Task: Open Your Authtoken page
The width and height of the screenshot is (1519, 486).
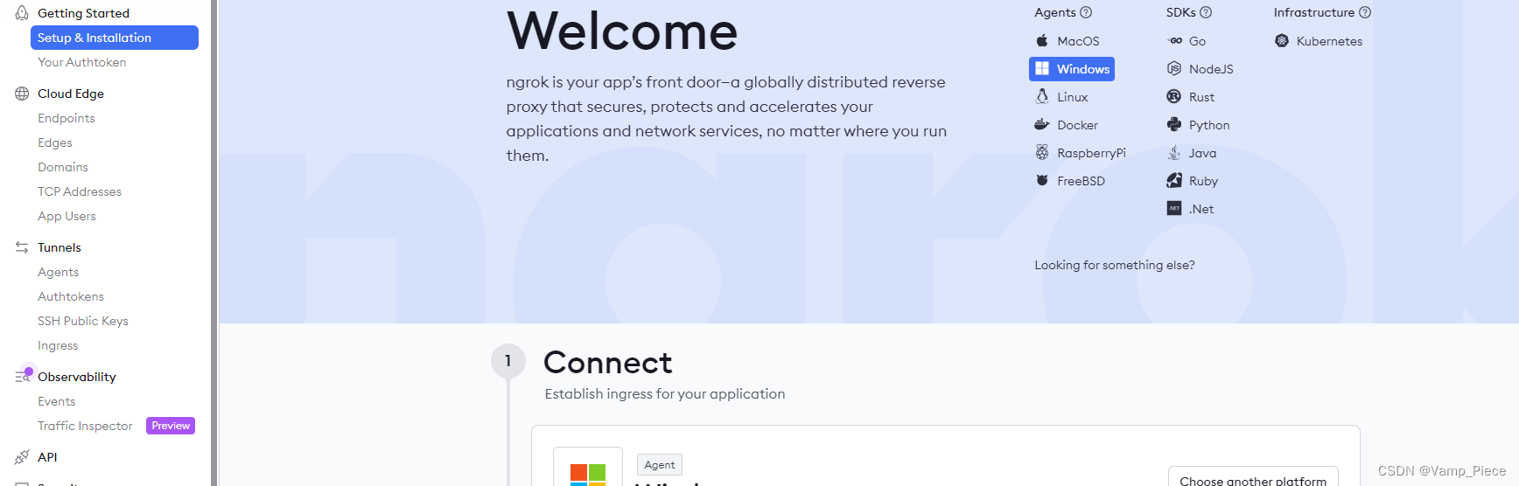Action: click(82, 62)
